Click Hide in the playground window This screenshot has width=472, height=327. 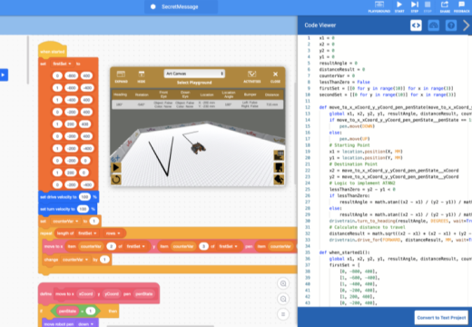click(142, 77)
